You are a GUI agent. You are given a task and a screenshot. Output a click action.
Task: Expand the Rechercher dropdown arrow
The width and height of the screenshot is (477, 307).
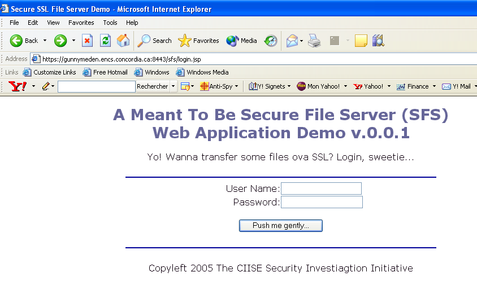(x=173, y=86)
